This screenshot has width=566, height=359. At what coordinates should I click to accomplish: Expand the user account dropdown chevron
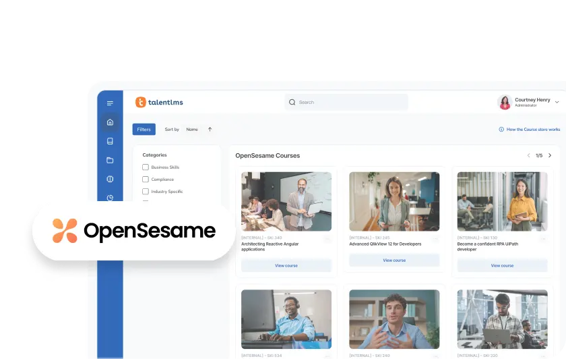tap(557, 103)
